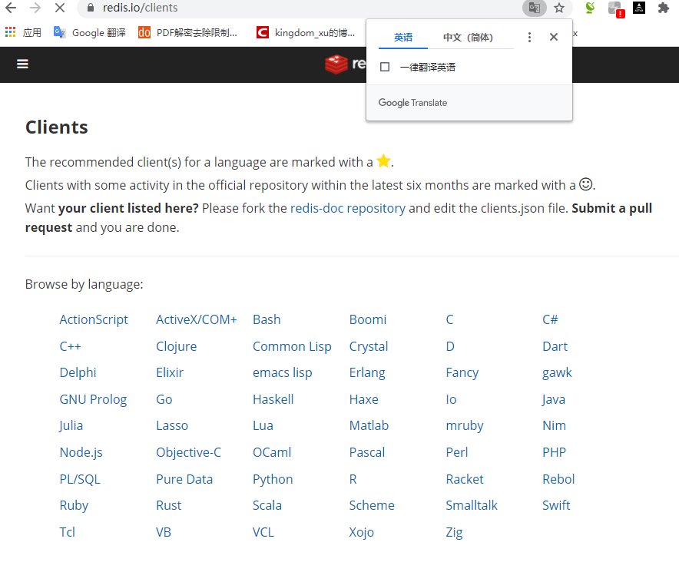Close the translate popup

[554, 37]
